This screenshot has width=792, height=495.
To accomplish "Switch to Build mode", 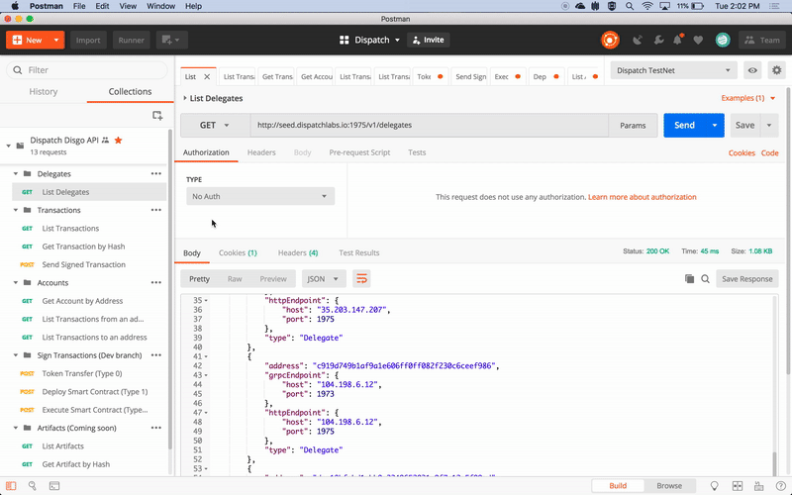I will [618, 486].
